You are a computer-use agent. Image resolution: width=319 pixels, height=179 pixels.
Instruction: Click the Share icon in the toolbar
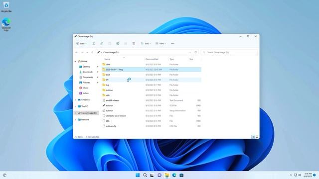click(126, 43)
